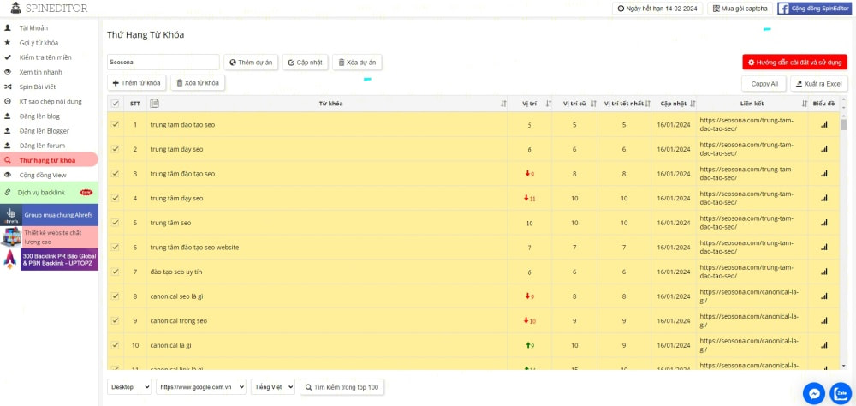Open chart icon for row 3

tap(823, 174)
